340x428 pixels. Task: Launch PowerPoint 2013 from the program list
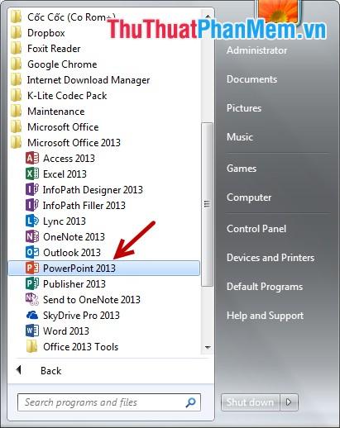click(x=103, y=269)
